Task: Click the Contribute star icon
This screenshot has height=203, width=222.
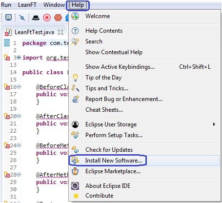Action: click(76, 196)
